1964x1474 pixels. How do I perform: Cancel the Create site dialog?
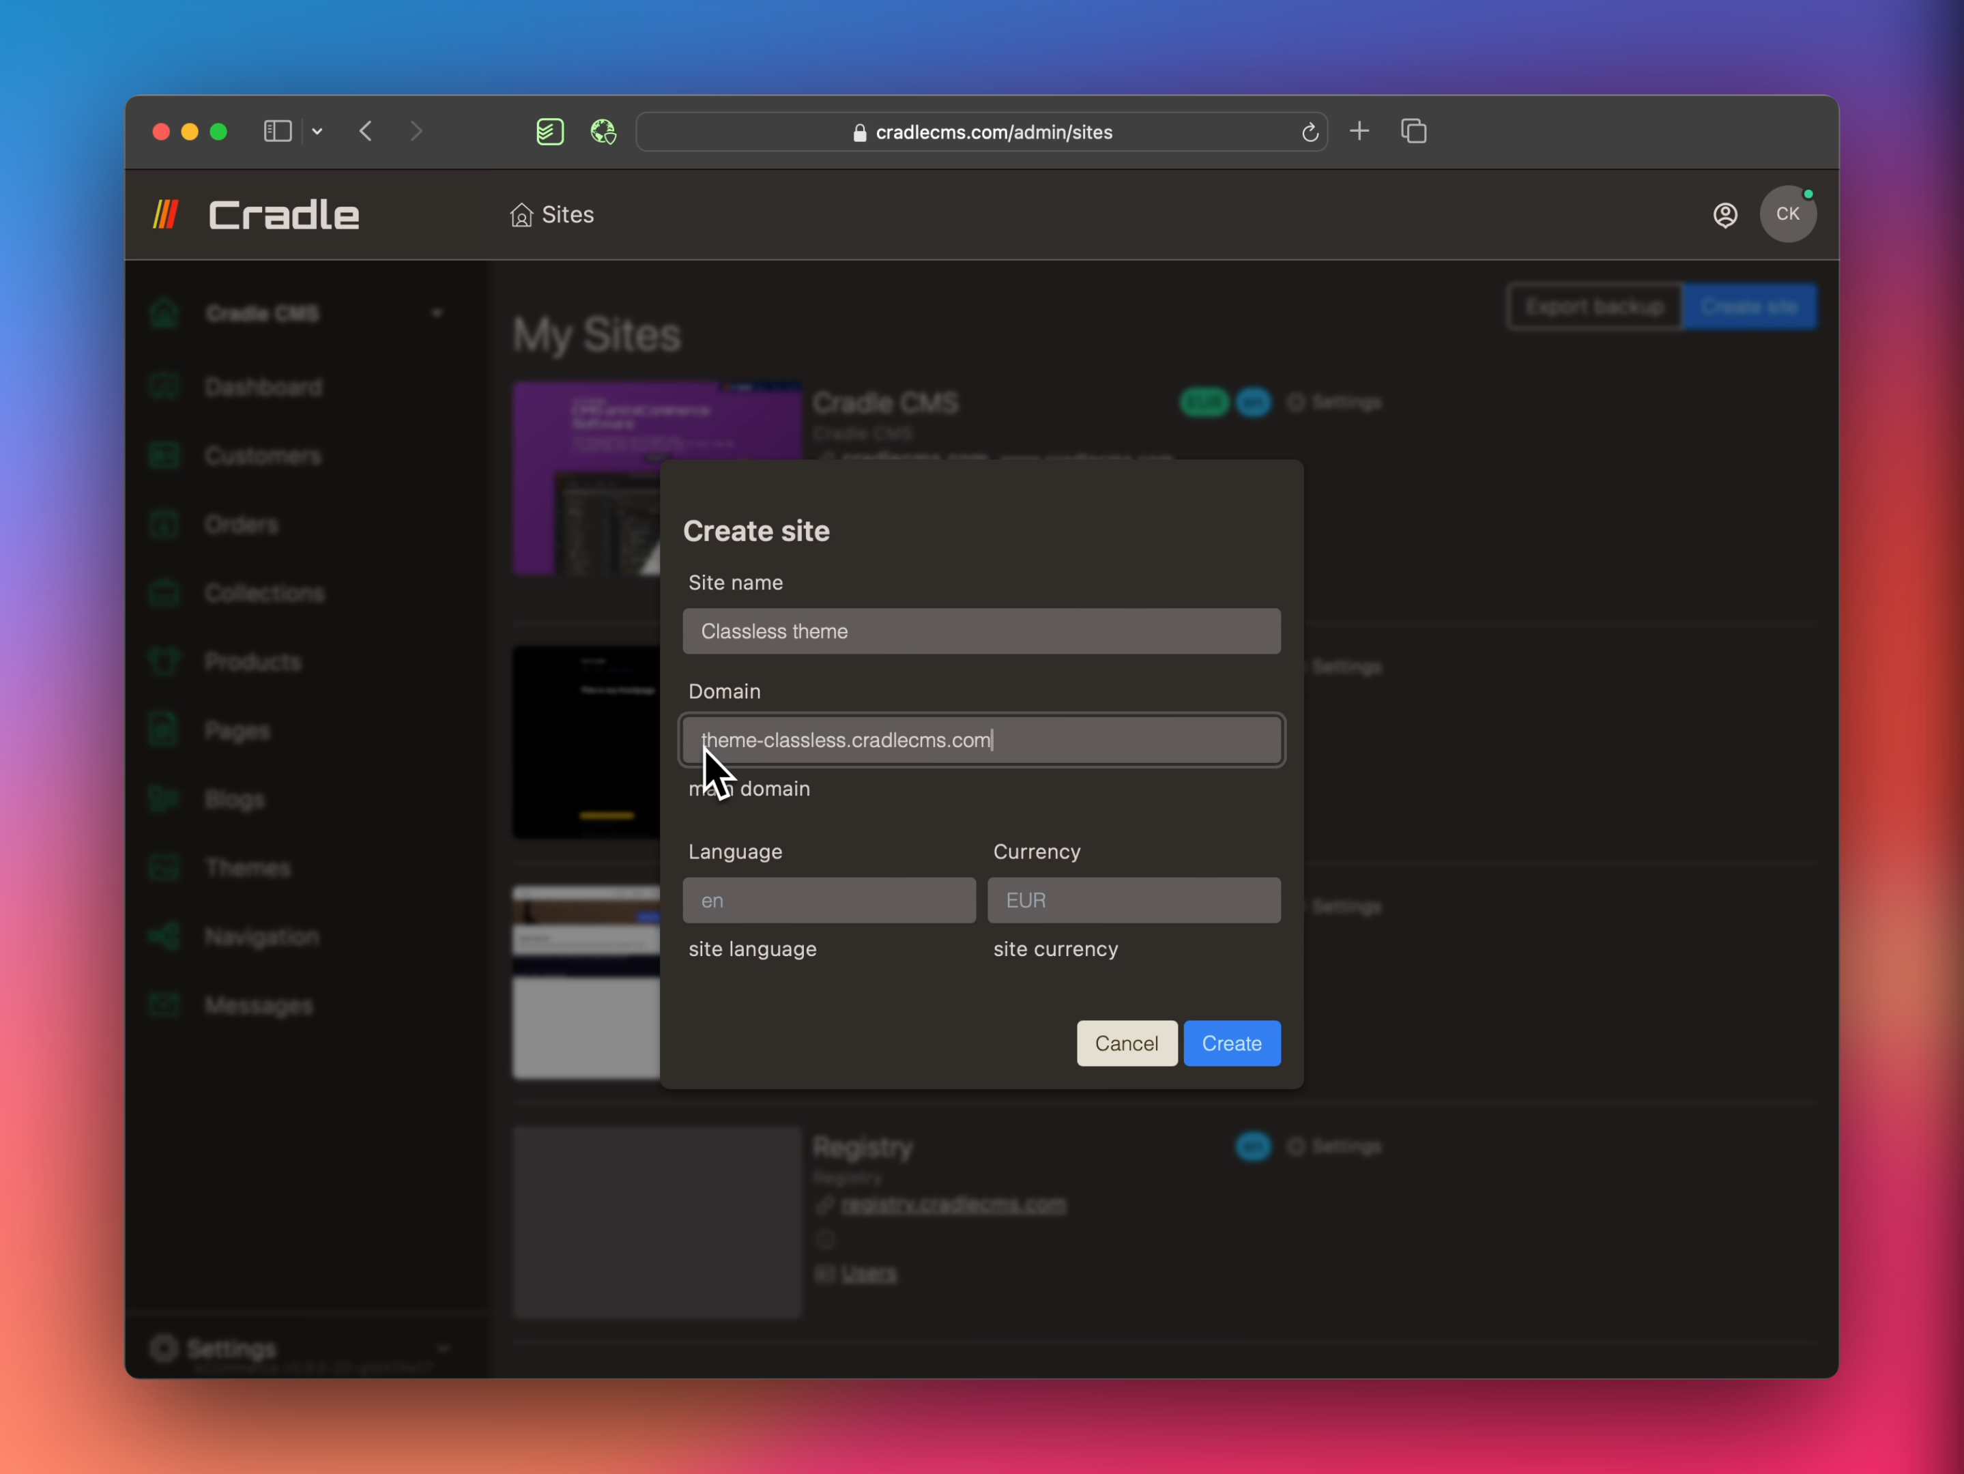click(1126, 1043)
